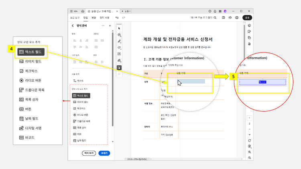Image resolution: width=301 pixels, height=169 pixels.
Task: Select 체크박스 in the Acrobat side panel
Action: click(x=79, y=109)
